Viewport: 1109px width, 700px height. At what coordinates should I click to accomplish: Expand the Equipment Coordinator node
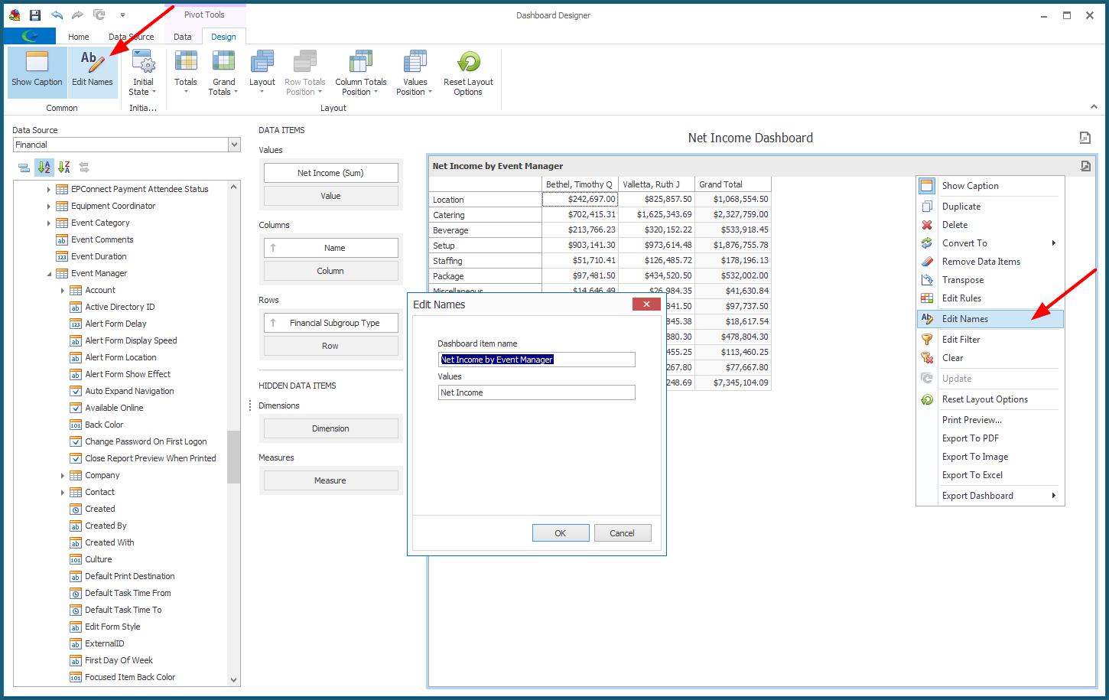(x=49, y=206)
